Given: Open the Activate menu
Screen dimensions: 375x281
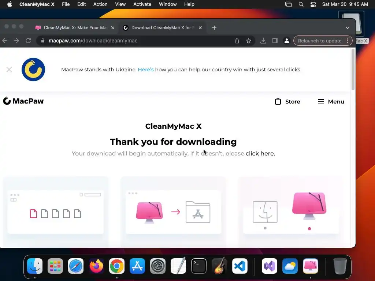Looking at the screenshot, I should click(x=142, y=4).
